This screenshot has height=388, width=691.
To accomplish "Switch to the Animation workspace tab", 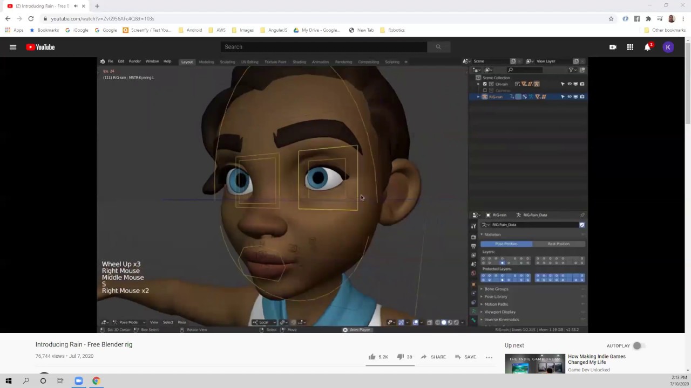I will tap(320, 62).
